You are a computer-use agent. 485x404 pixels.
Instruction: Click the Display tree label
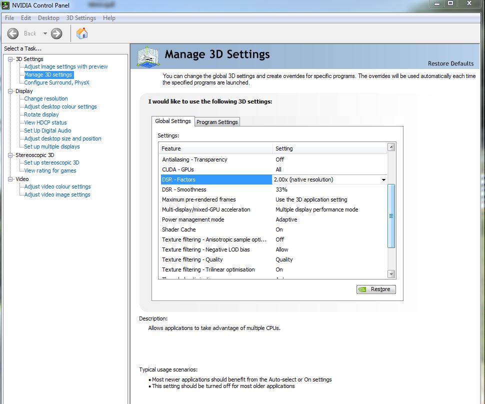click(24, 91)
